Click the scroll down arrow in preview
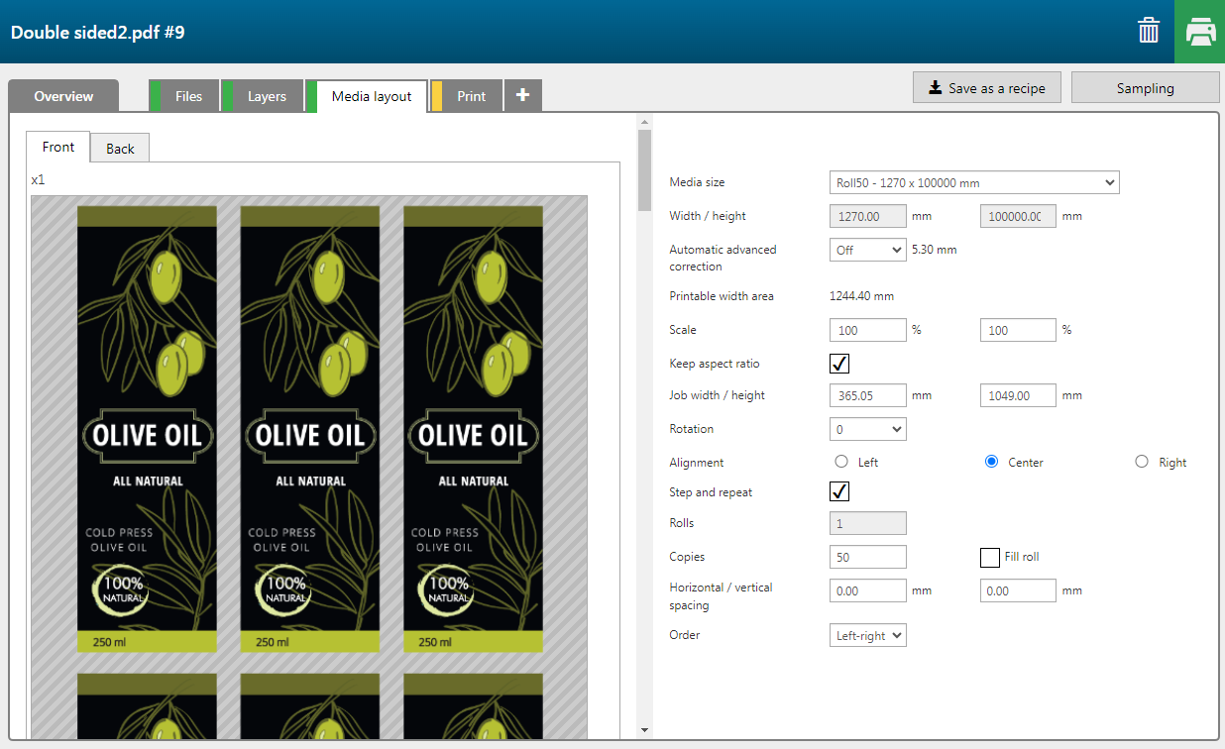1225x749 pixels. [644, 730]
